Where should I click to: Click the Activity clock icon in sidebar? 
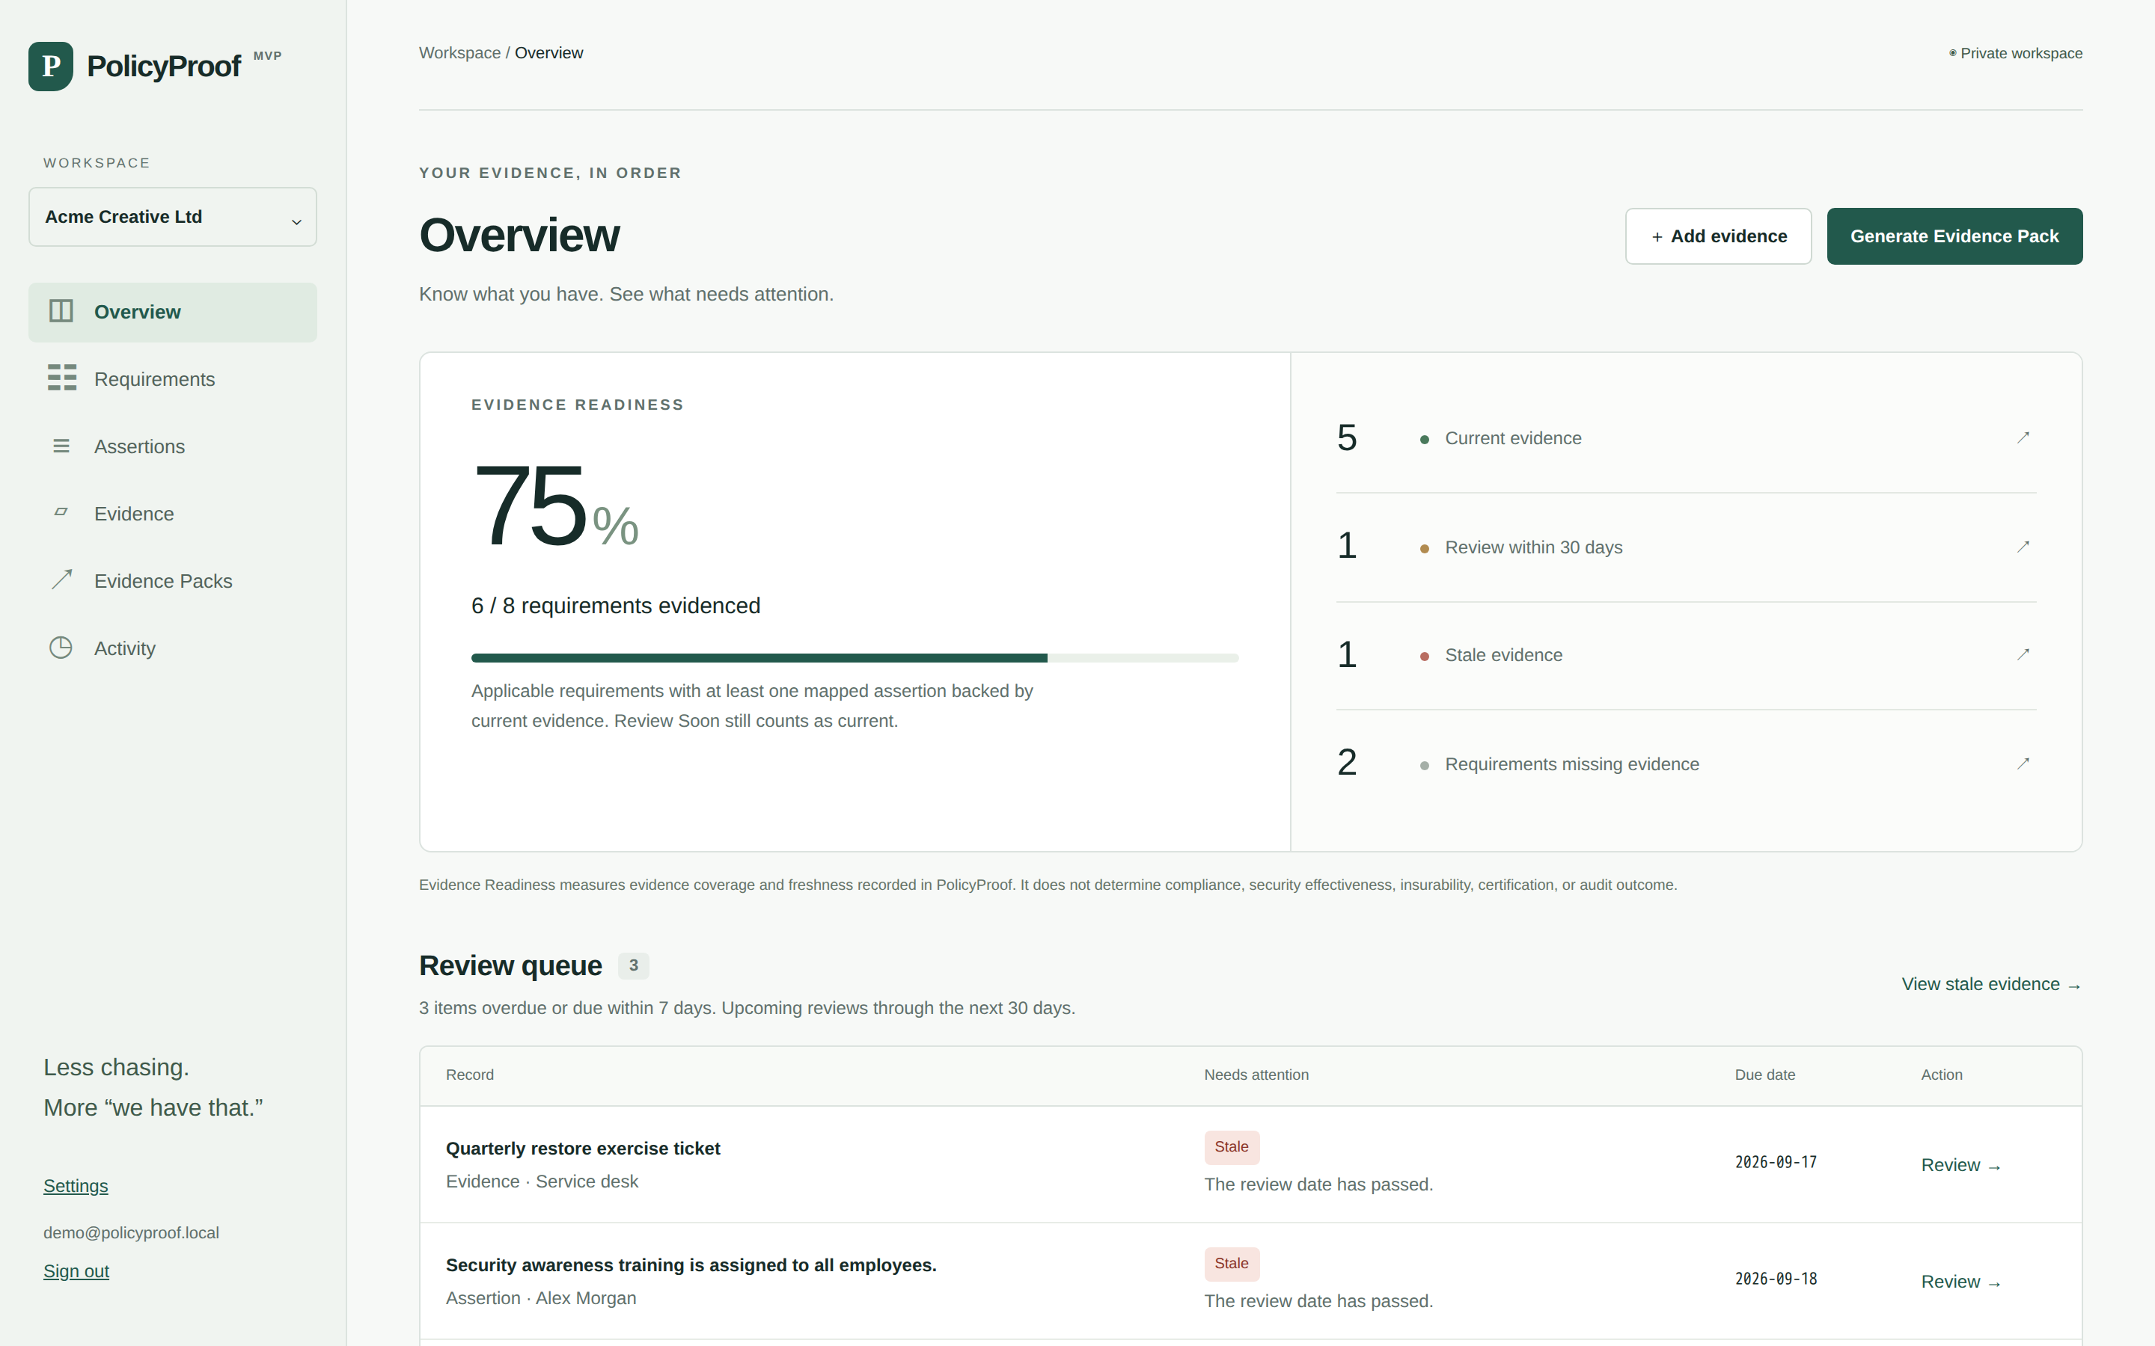click(x=61, y=647)
